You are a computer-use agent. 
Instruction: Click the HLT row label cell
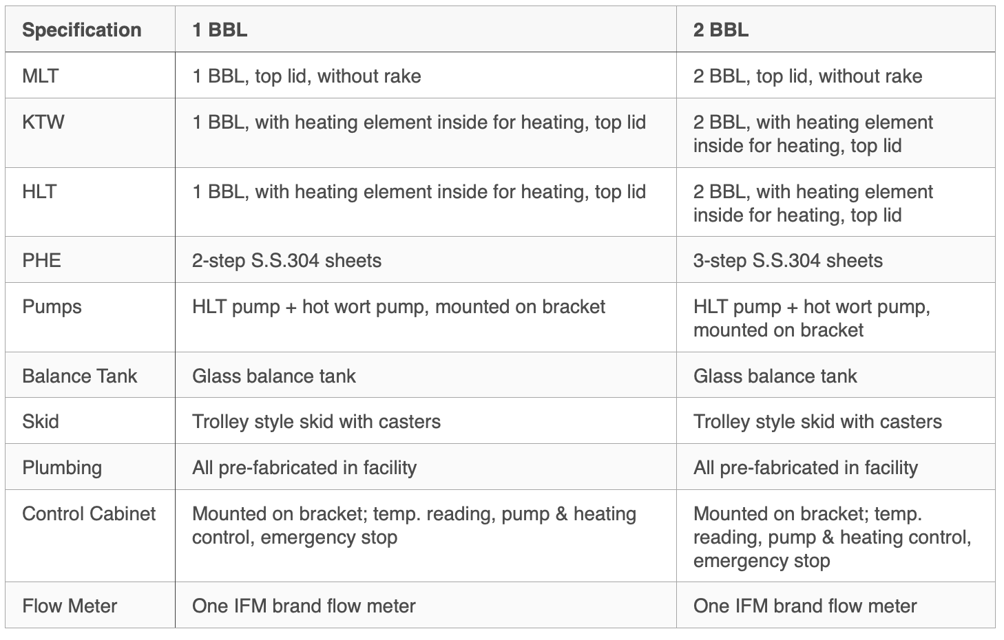coord(39,192)
